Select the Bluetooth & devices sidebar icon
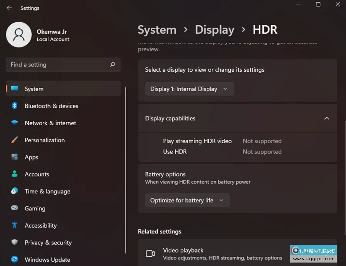Image resolution: width=346 pixels, height=266 pixels. [x=15, y=106]
